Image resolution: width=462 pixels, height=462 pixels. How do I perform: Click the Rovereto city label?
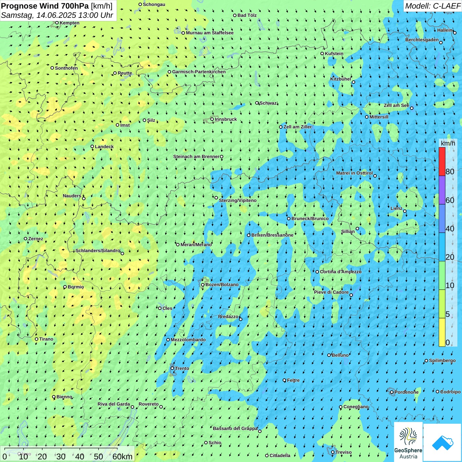pos(148,404)
